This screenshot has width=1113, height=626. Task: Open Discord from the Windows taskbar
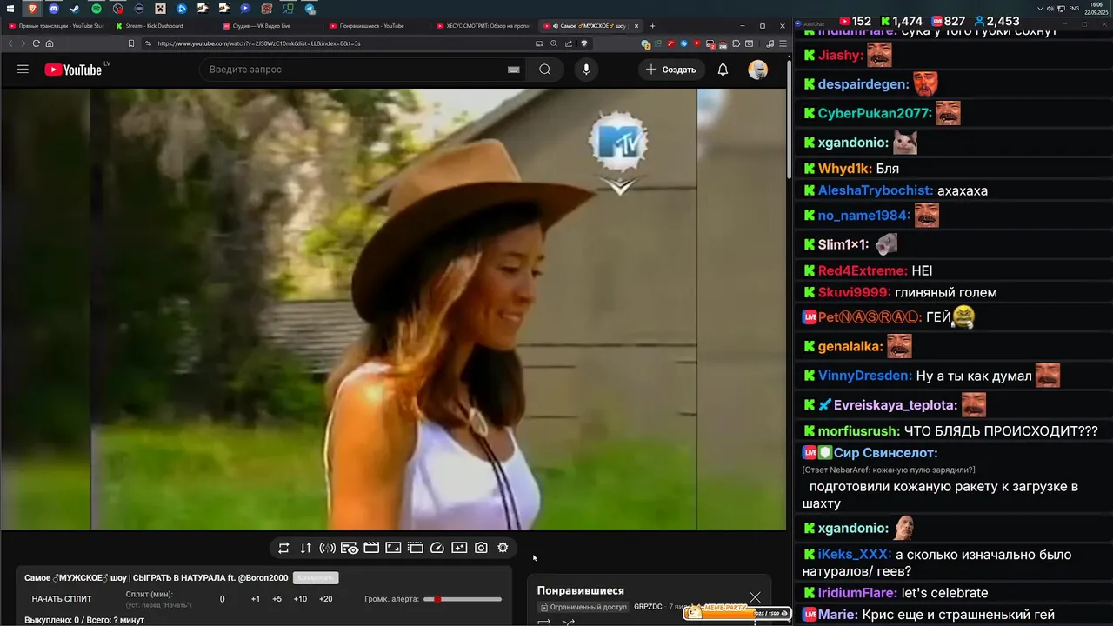[x=53, y=9]
